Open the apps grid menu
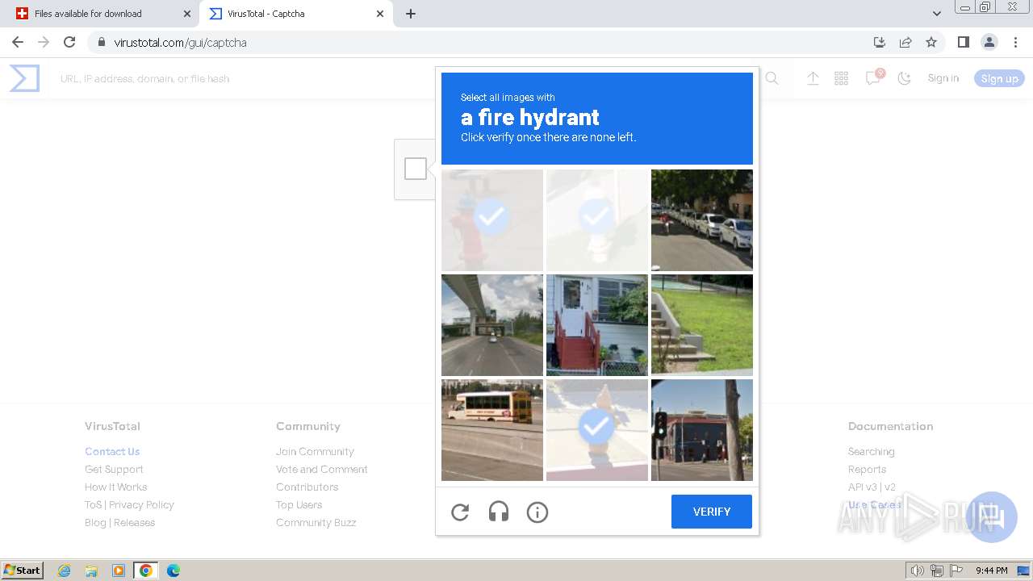The height and width of the screenshot is (581, 1033). click(x=842, y=78)
